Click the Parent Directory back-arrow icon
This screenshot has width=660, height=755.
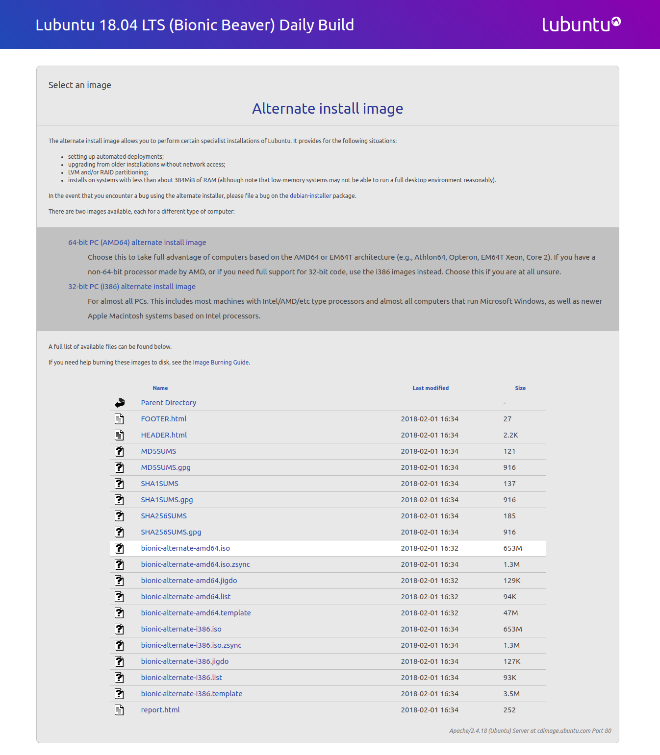pyautogui.click(x=120, y=403)
